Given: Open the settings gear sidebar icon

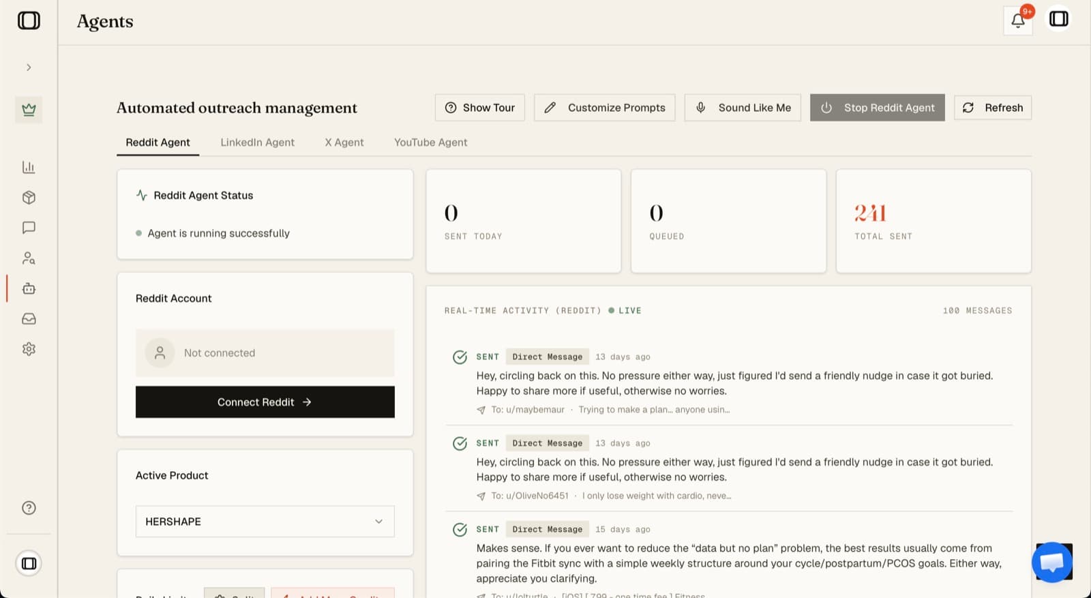Looking at the screenshot, I should 29,349.
